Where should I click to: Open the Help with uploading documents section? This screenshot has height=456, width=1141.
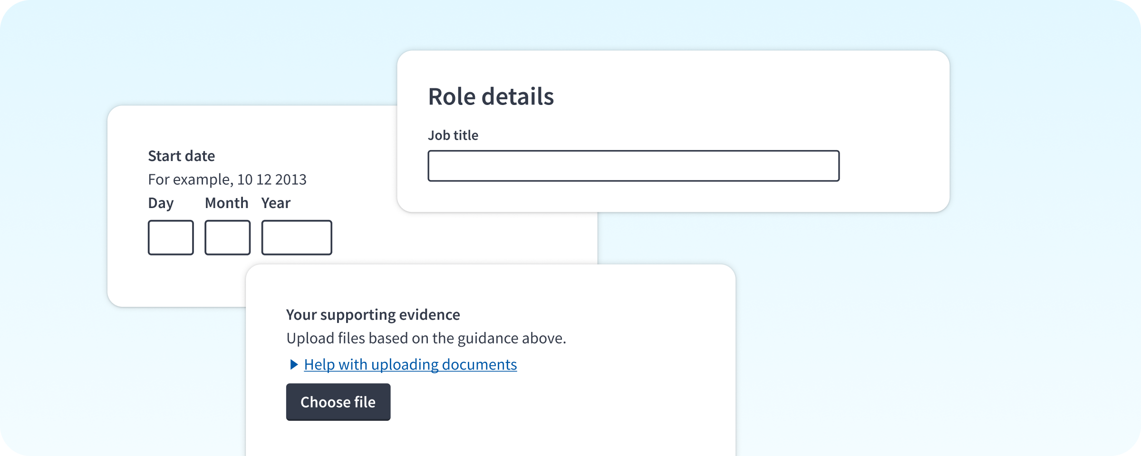(410, 365)
